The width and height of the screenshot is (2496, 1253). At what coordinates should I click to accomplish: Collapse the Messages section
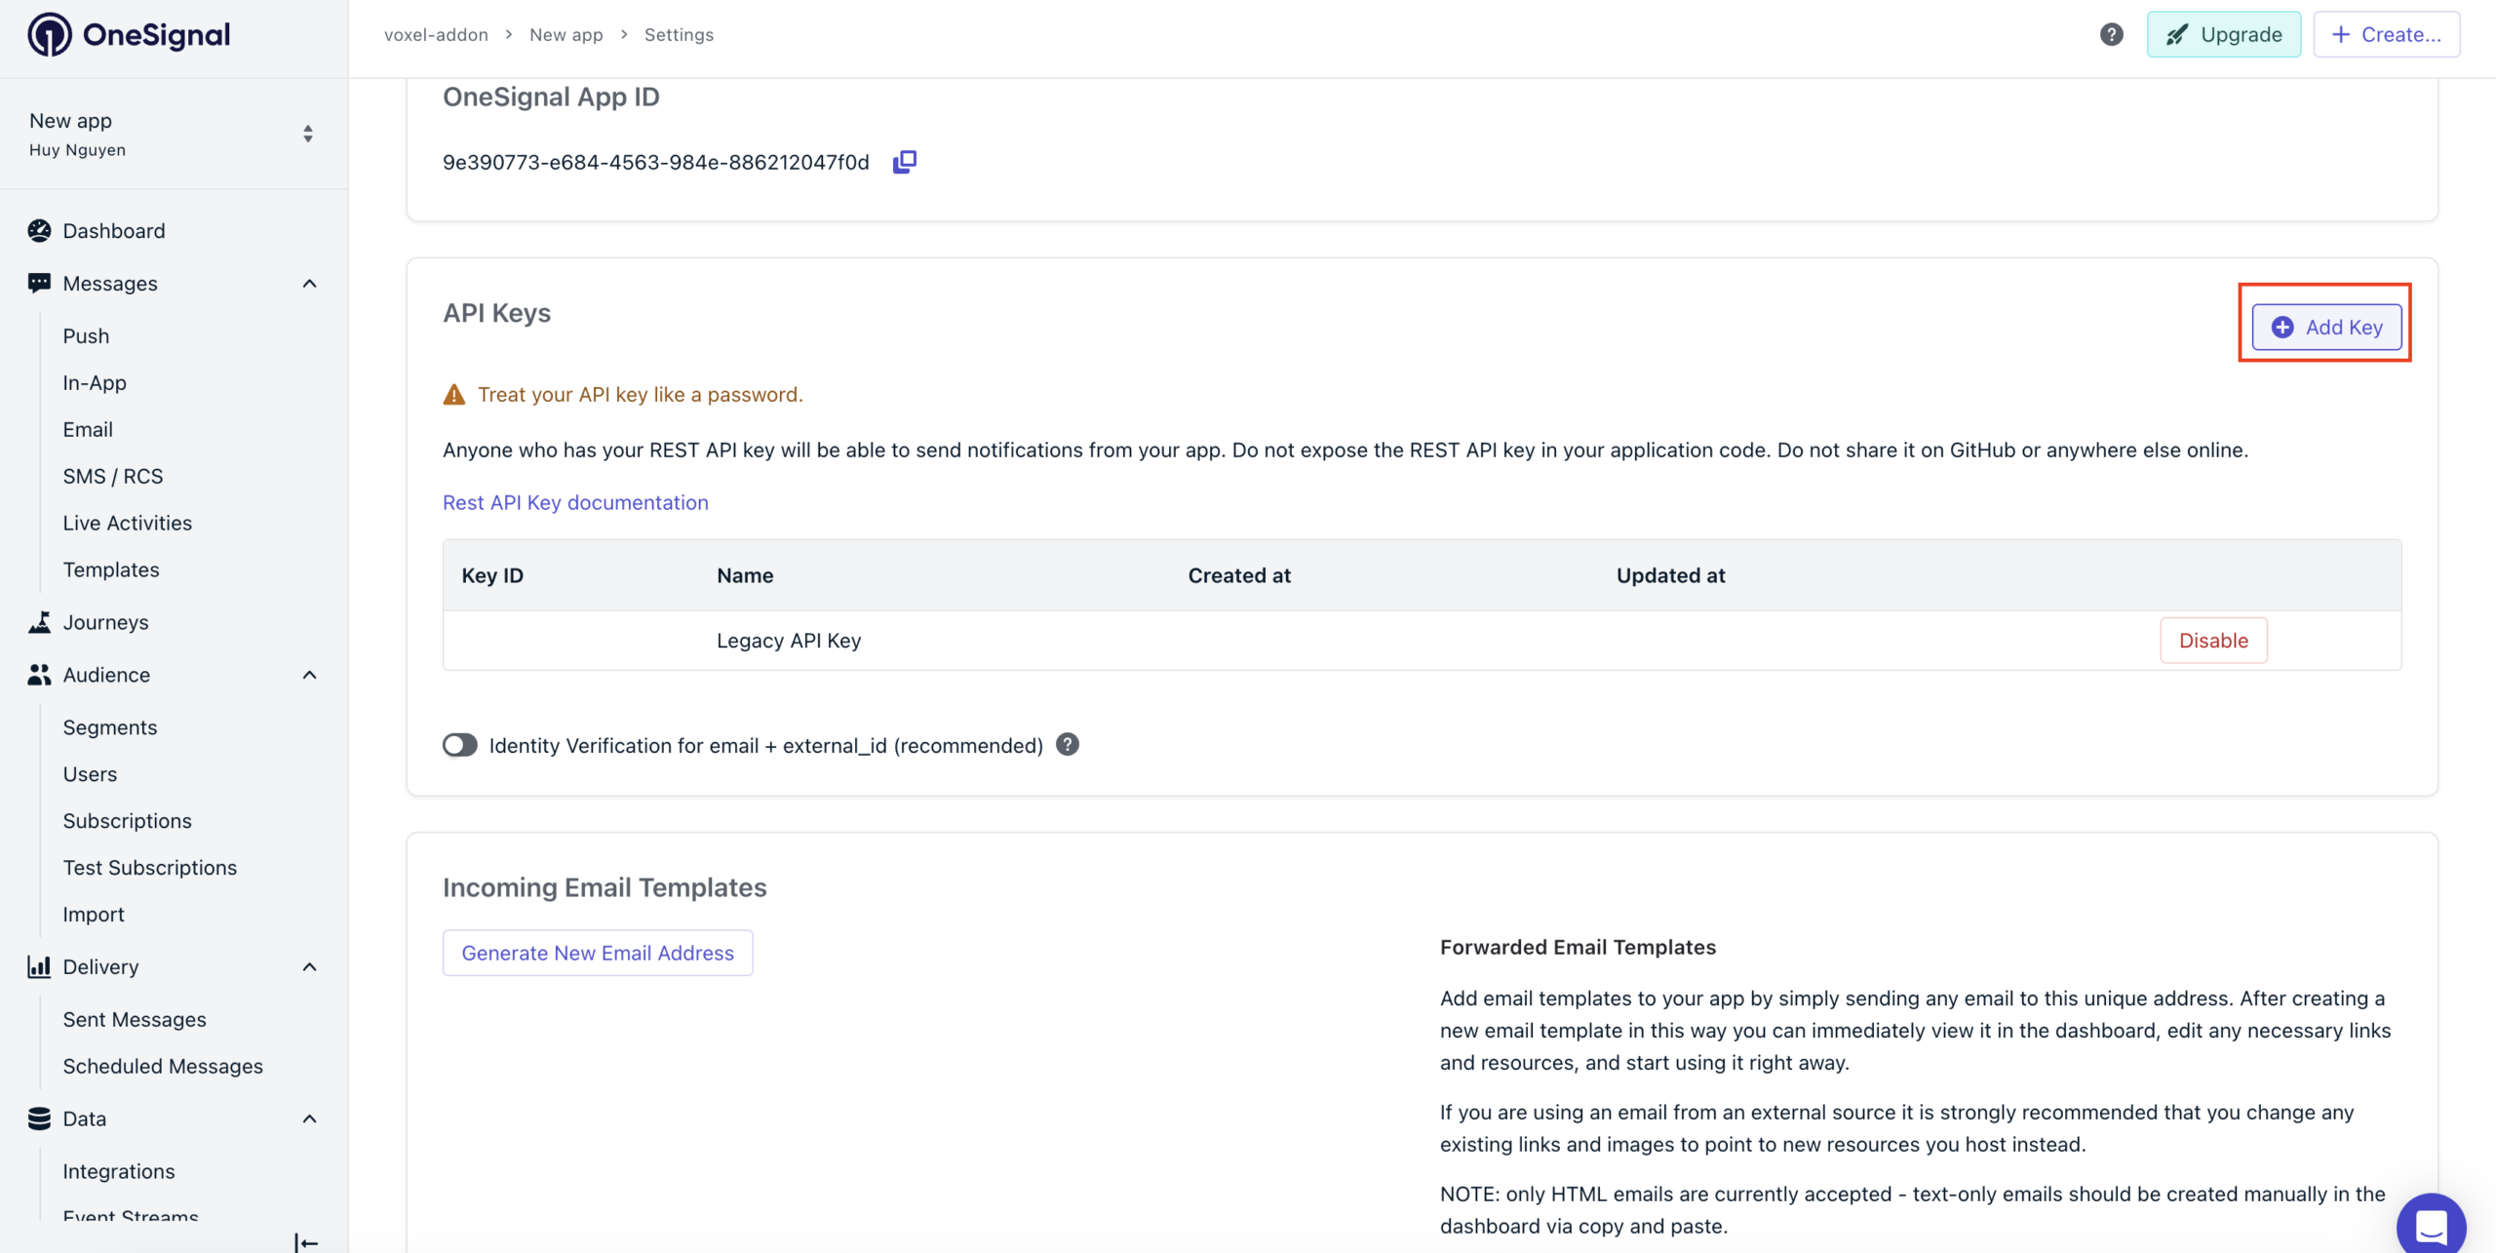(x=309, y=284)
